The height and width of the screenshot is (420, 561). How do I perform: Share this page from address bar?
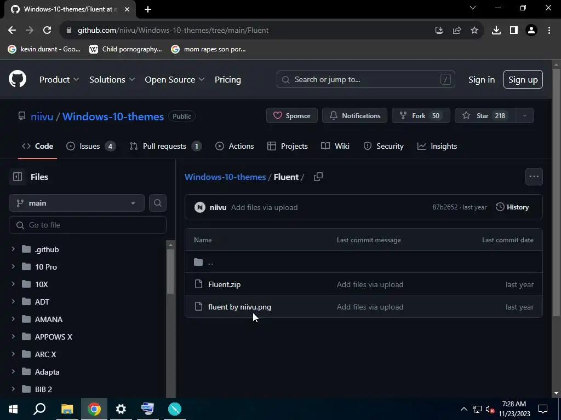pos(456,31)
